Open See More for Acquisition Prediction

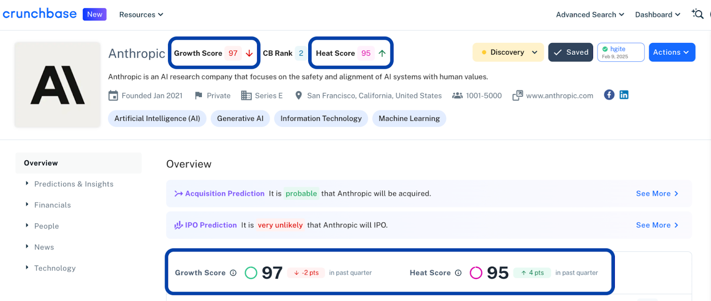pos(657,194)
